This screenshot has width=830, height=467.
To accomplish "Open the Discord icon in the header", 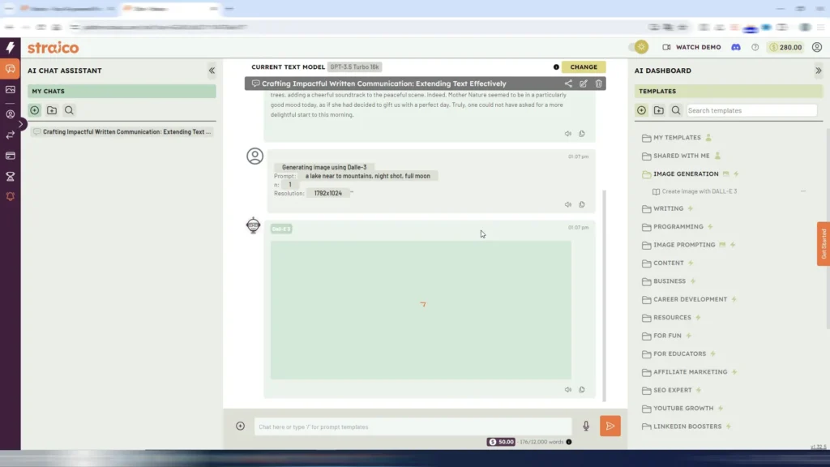I will (736, 47).
